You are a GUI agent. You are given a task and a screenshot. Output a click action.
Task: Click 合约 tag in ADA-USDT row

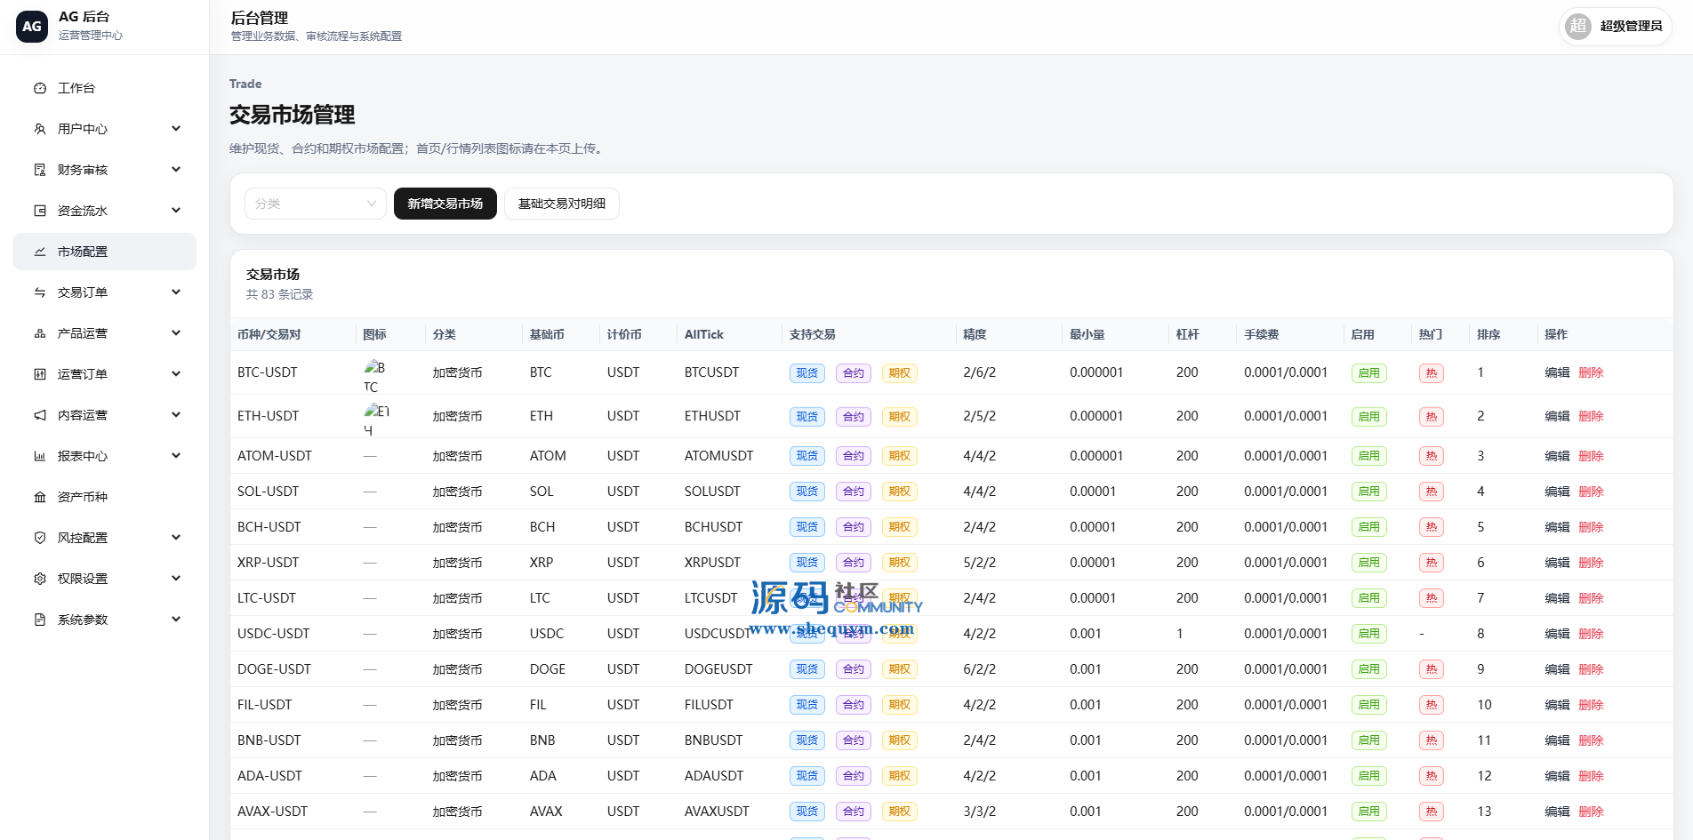[854, 776]
